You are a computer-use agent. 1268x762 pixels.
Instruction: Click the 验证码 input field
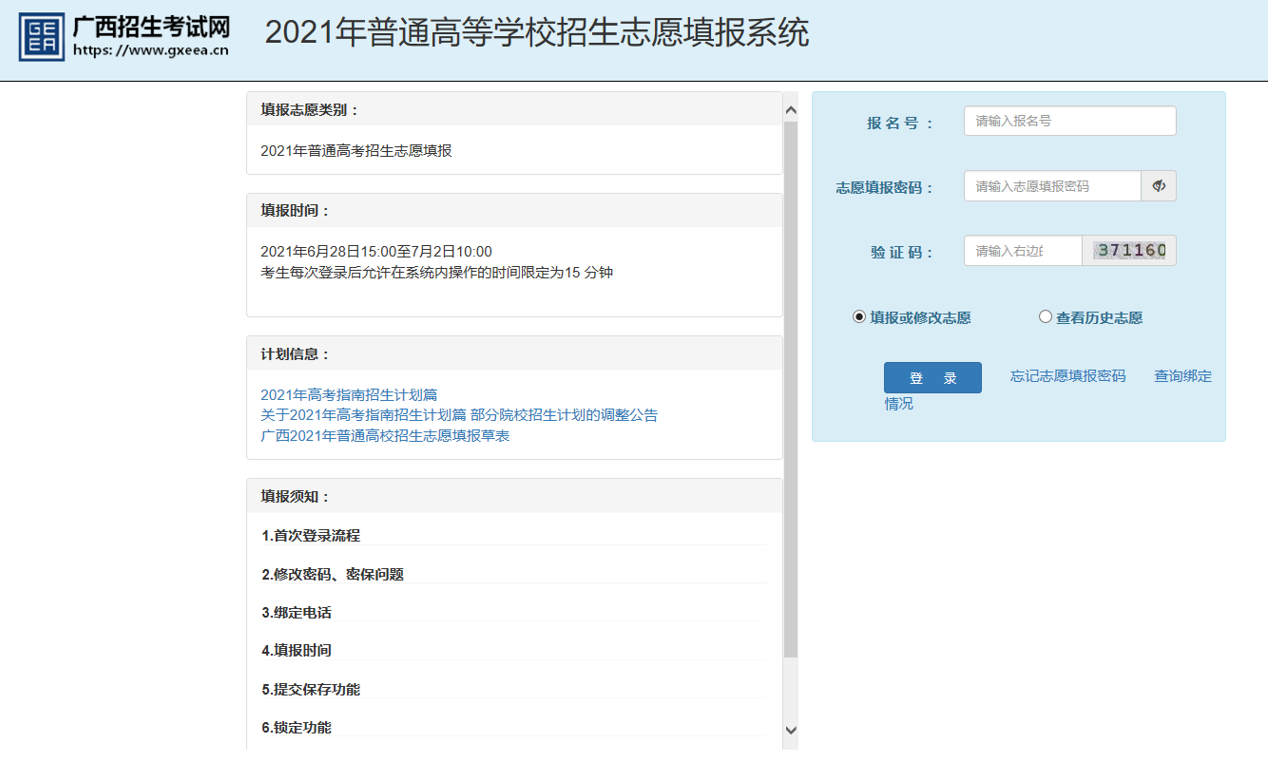1022,250
